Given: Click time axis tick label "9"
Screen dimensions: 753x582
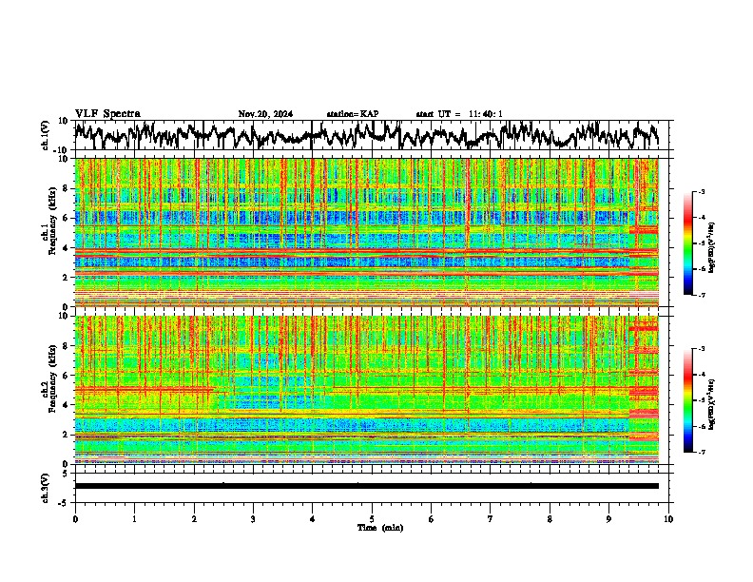Looking at the screenshot, I should (x=608, y=519).
